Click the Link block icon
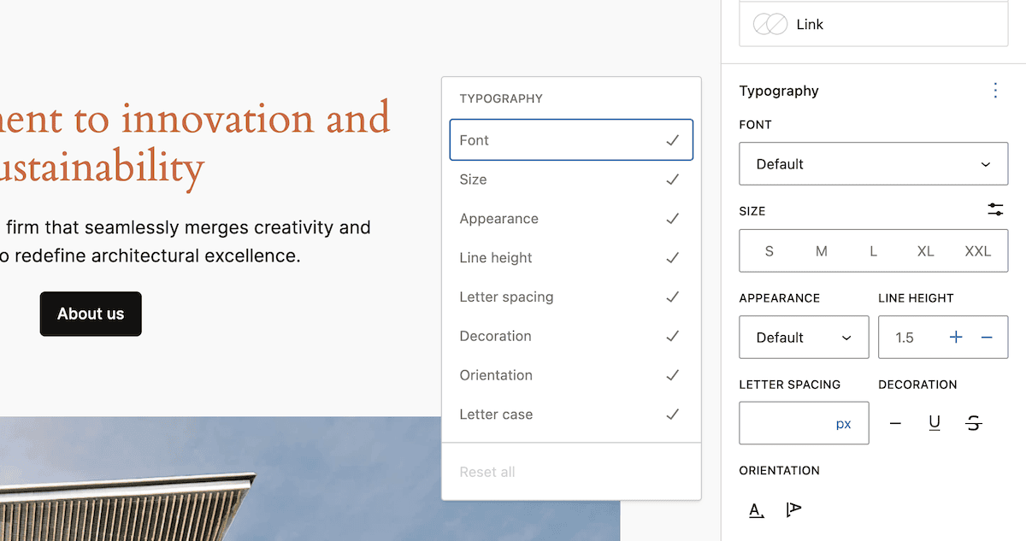Viewport: 1026px width, 541px height. [x=769, y=24]
